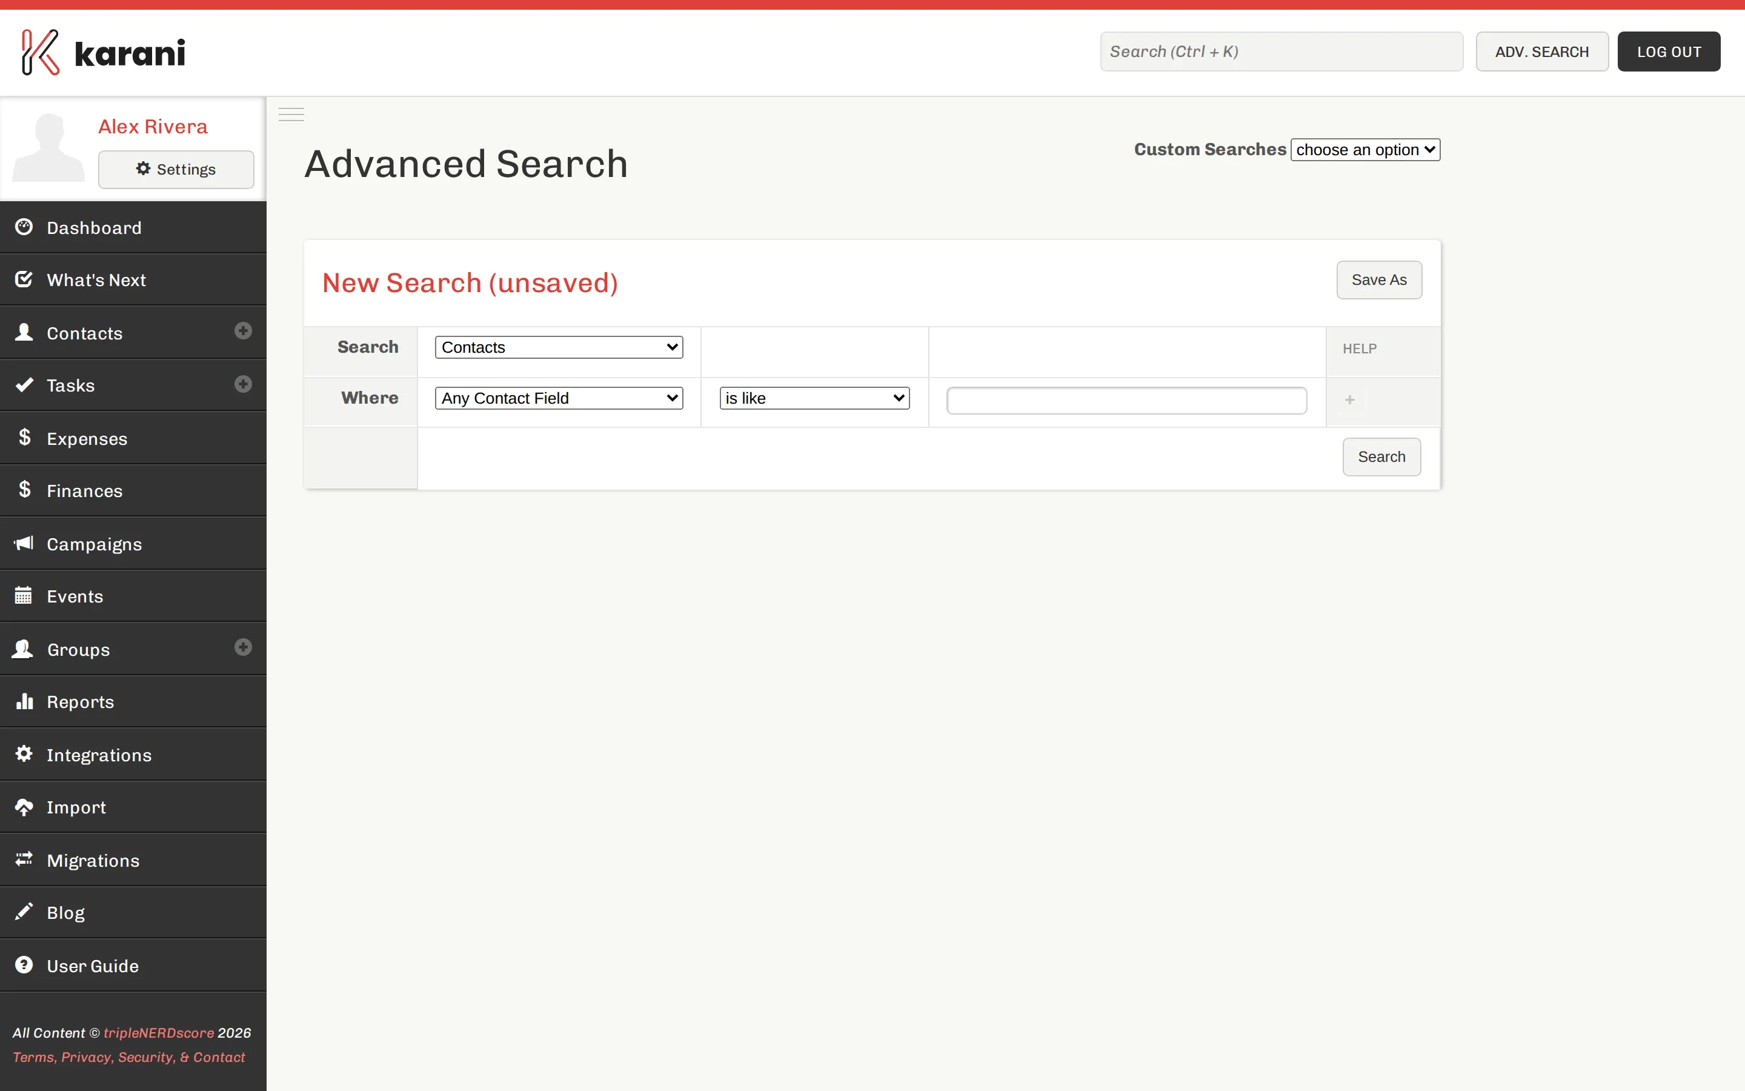
Task: Click the Karani logo
Action: tap(103, 52)
